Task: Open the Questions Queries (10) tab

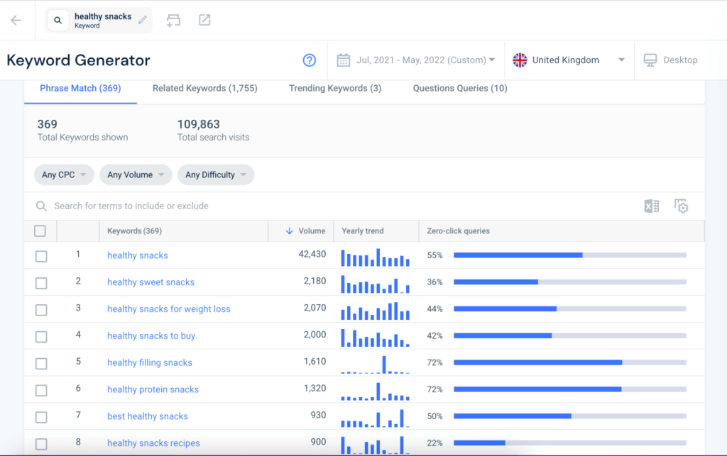Action: [460, 89]
